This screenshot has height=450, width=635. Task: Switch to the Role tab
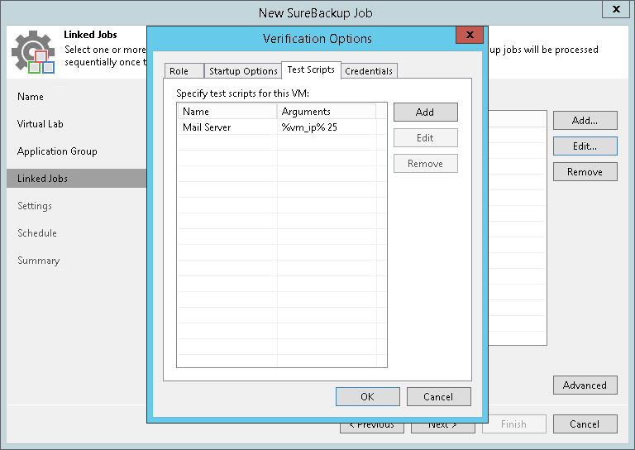point(184,71)
